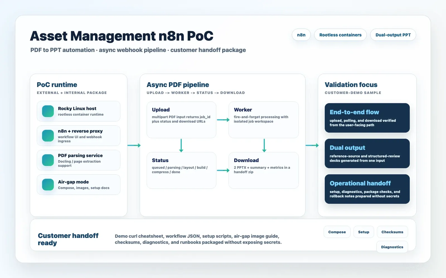Click the "2 PPTX + summary + metrics" description

tap(262, 170)
